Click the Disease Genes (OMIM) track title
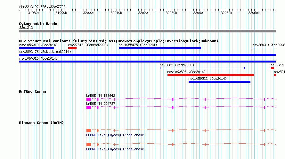Screen dimensions: 285x159 (x=41, y=123)
